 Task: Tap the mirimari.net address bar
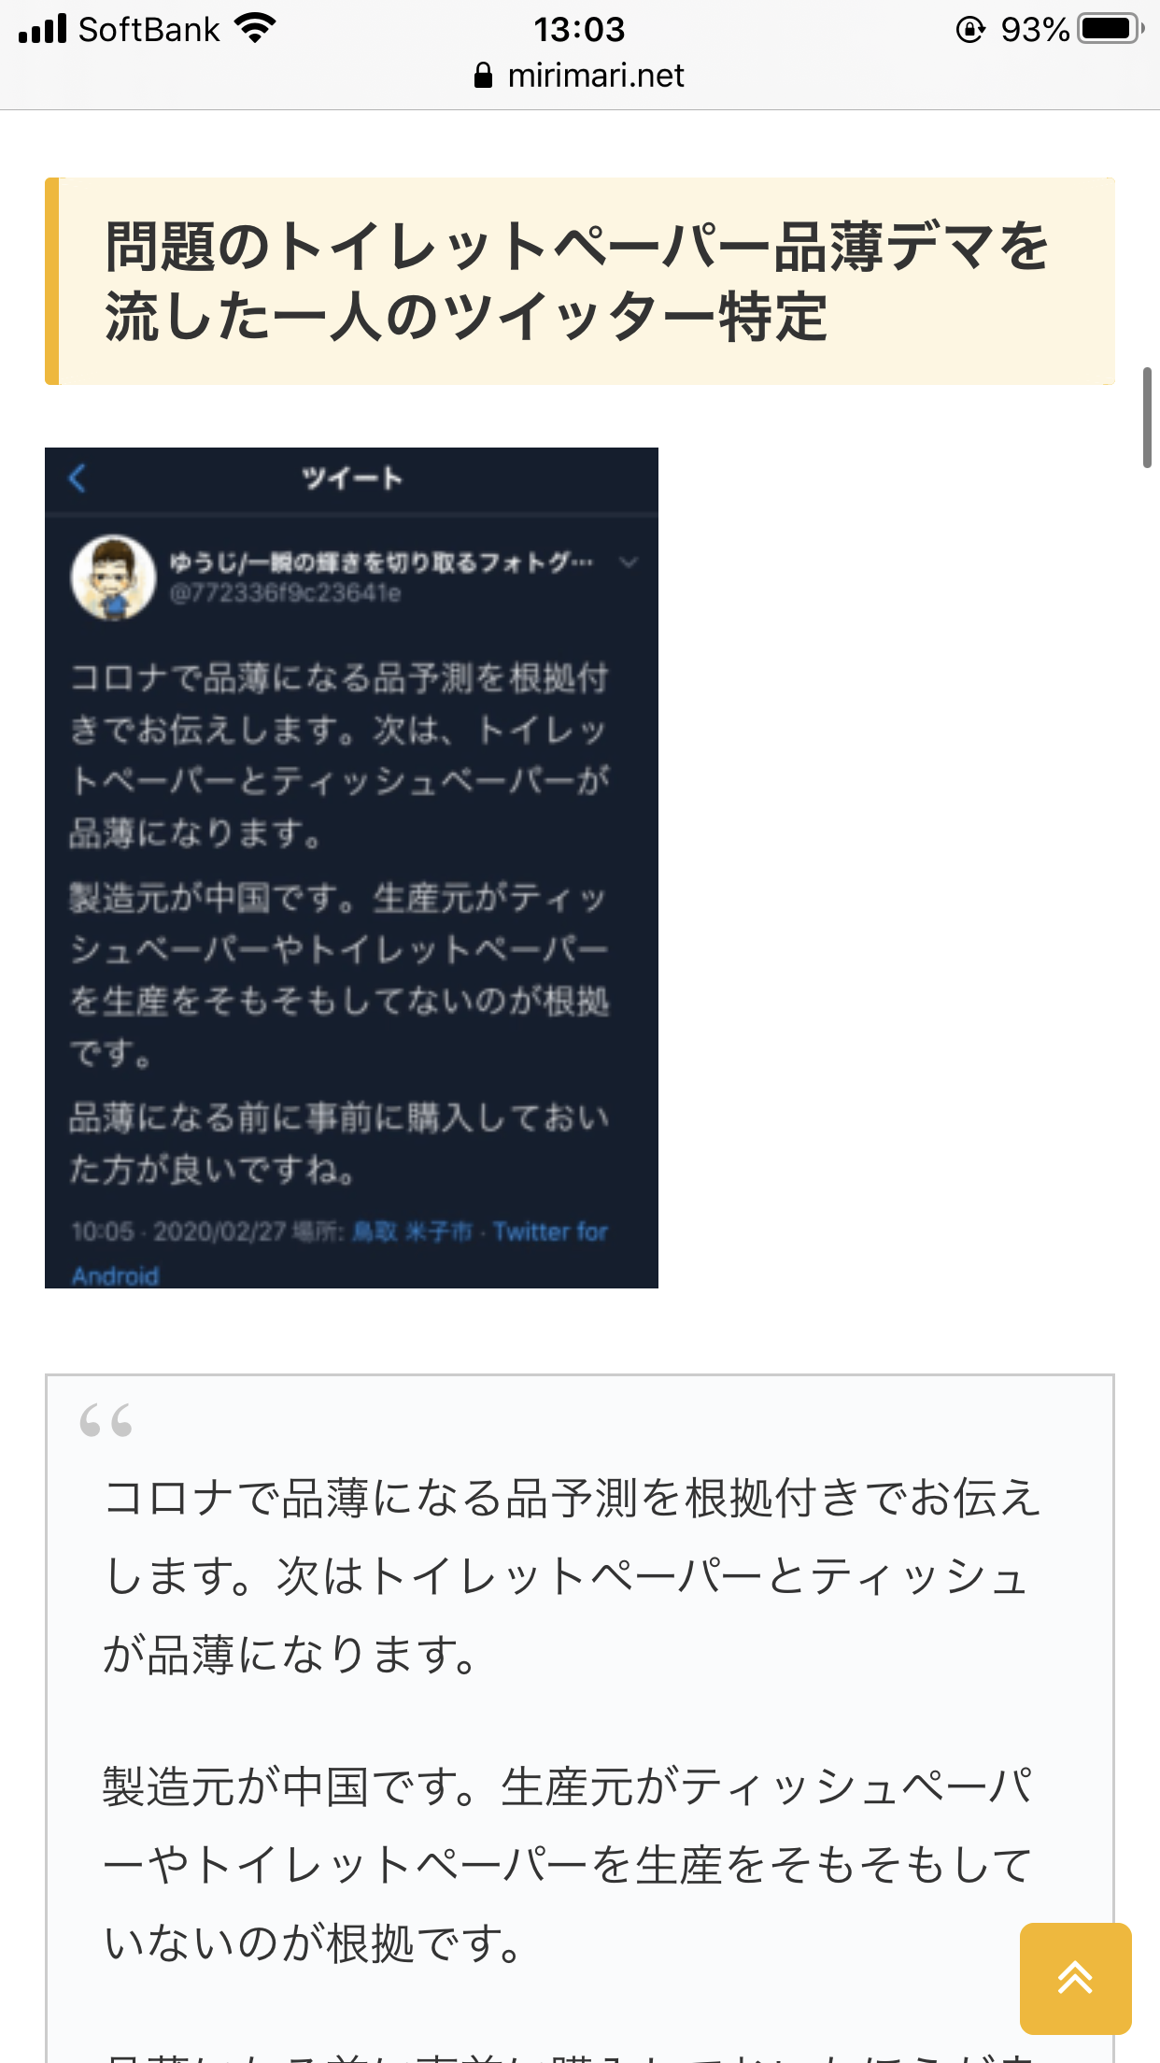579,76
